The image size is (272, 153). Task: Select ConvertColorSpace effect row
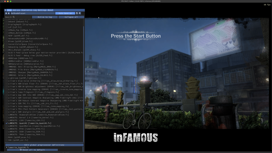[x=30, y=44]
